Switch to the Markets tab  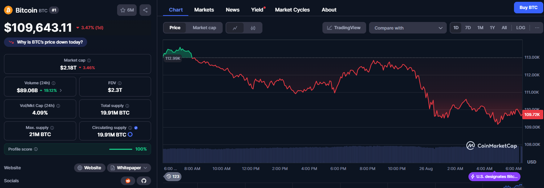pyautogui.click(x=204, y=10)
